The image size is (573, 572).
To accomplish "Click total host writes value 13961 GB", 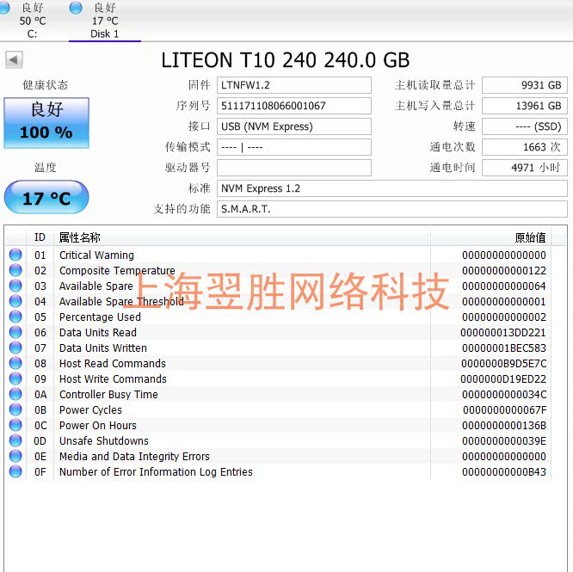I will 525,106.
